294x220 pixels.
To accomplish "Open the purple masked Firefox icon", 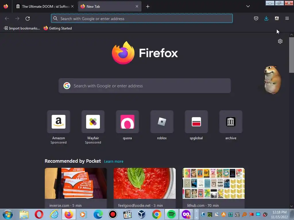I will [x=186, y=214].
